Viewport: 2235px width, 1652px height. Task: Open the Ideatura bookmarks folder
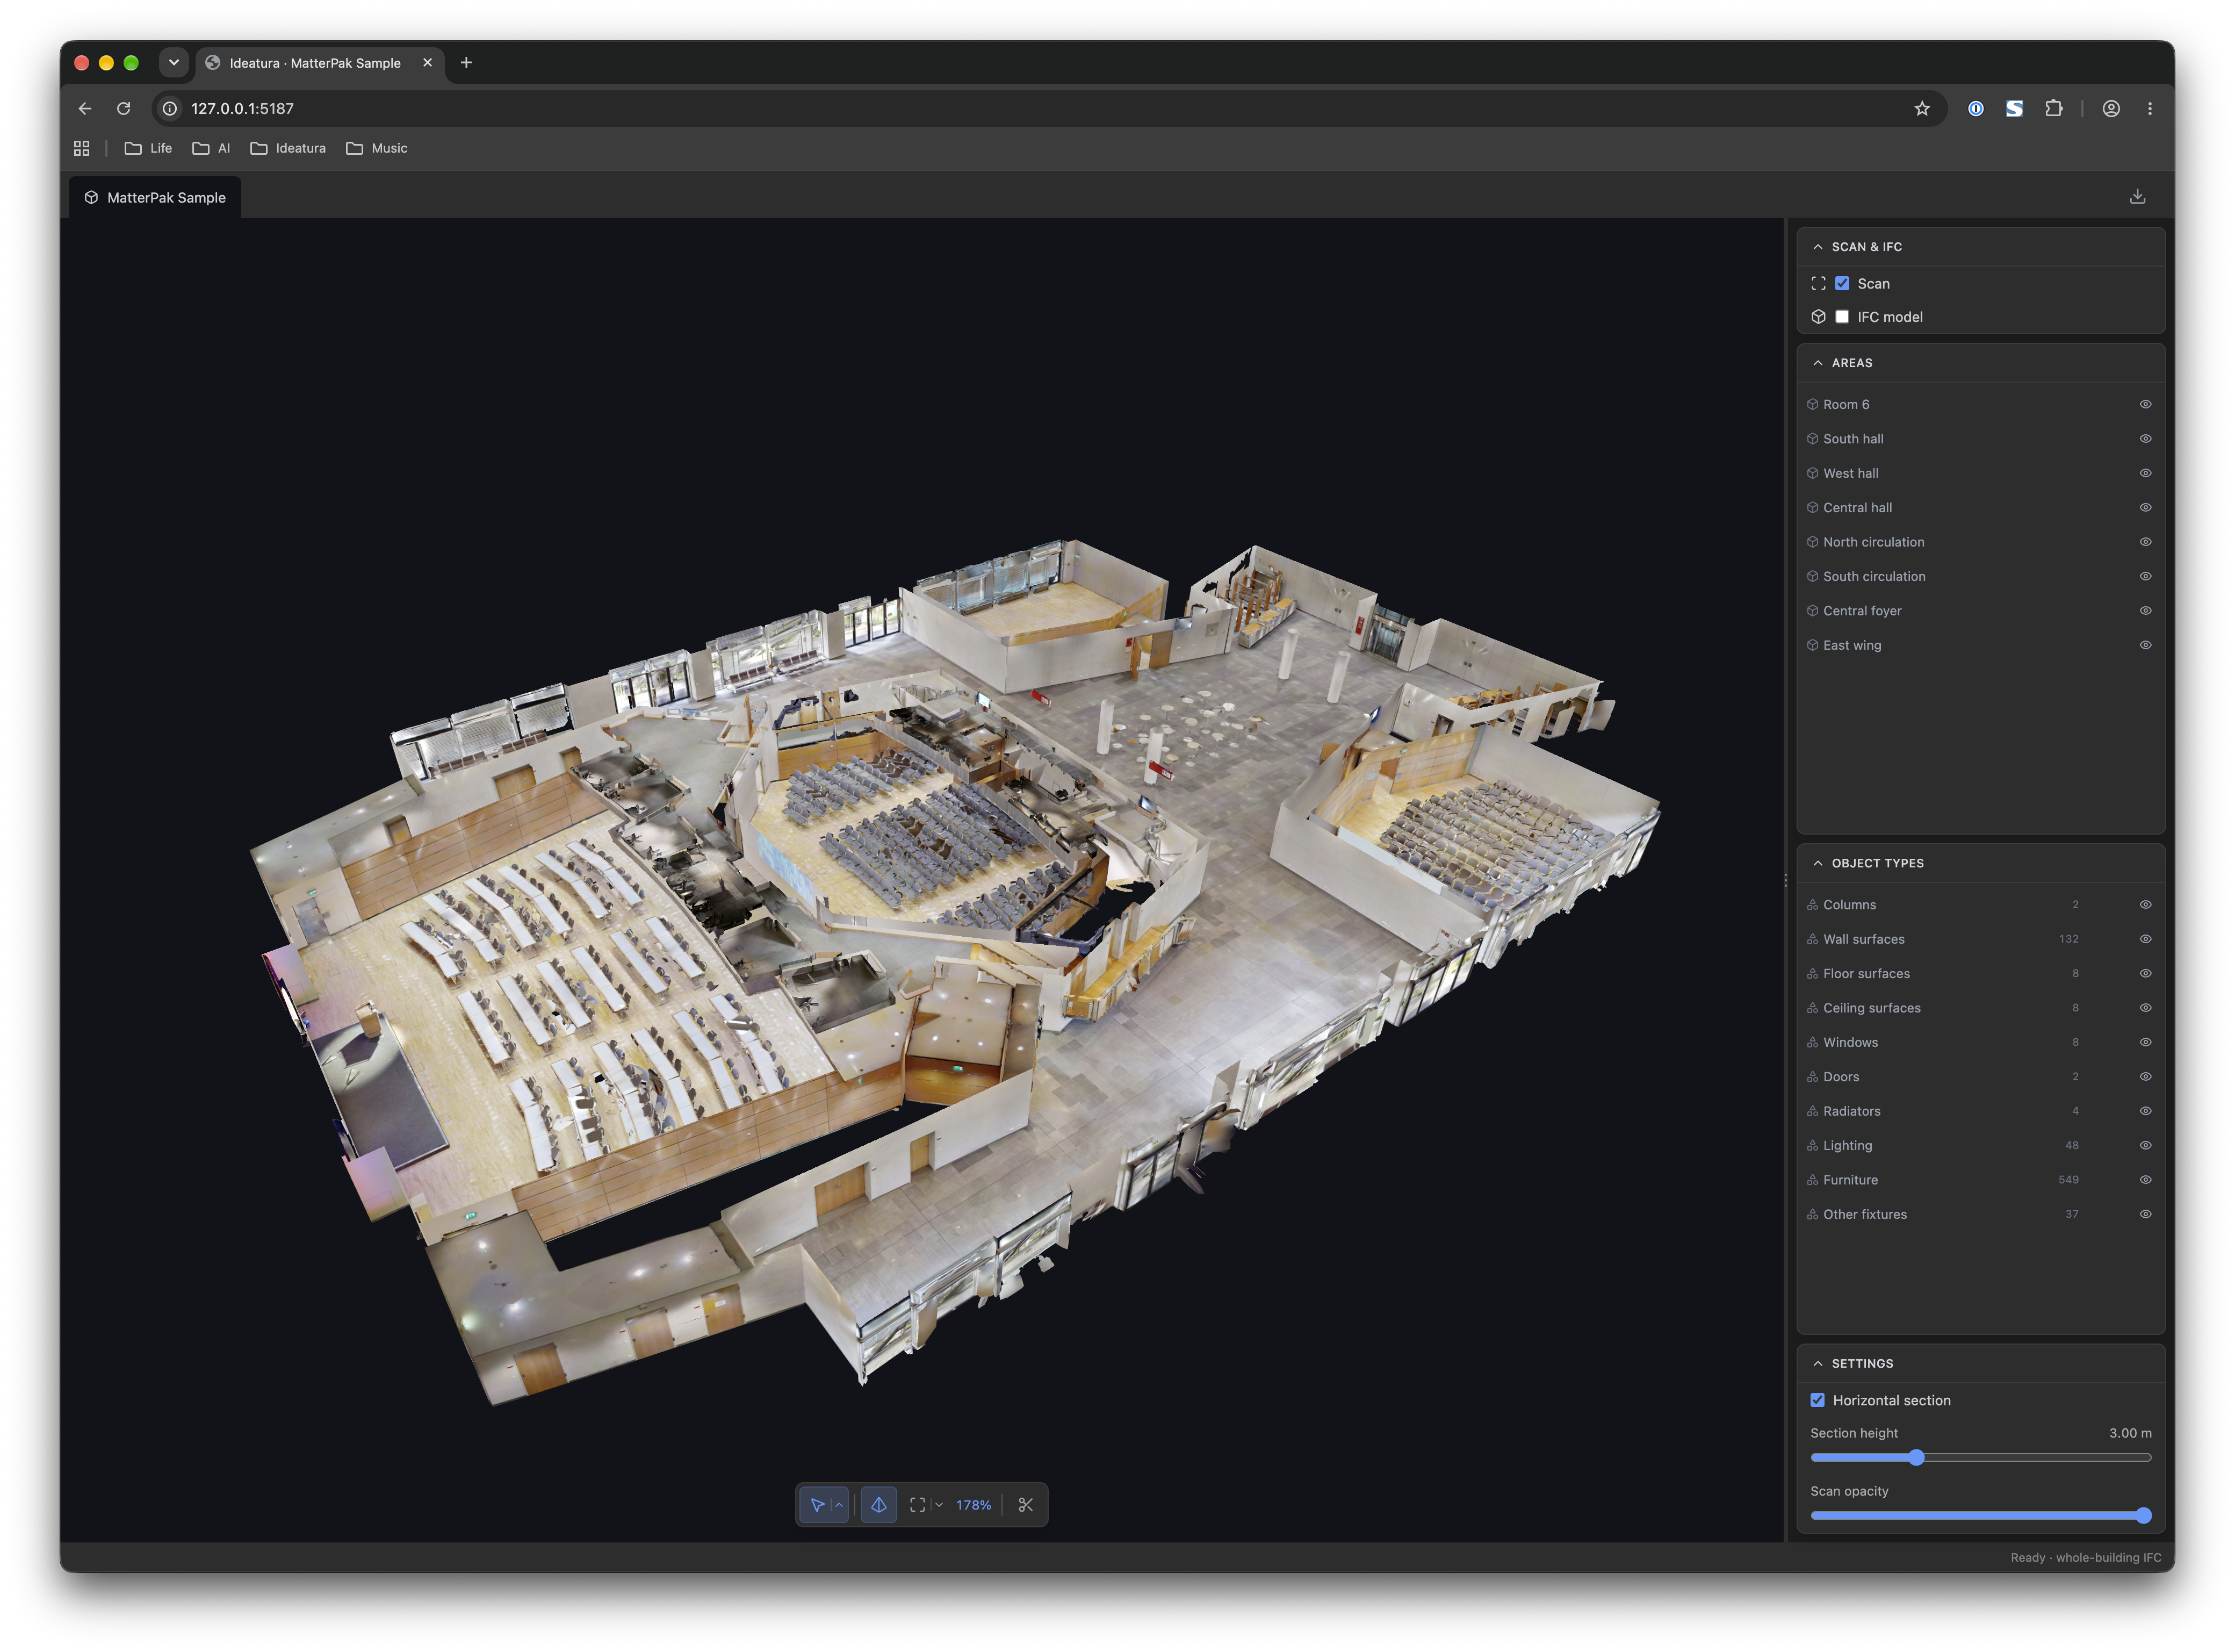(288, 148)
